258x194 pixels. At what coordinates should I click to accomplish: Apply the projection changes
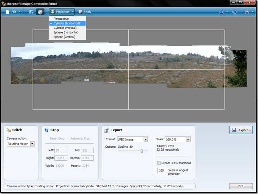(x=85, y=12)
